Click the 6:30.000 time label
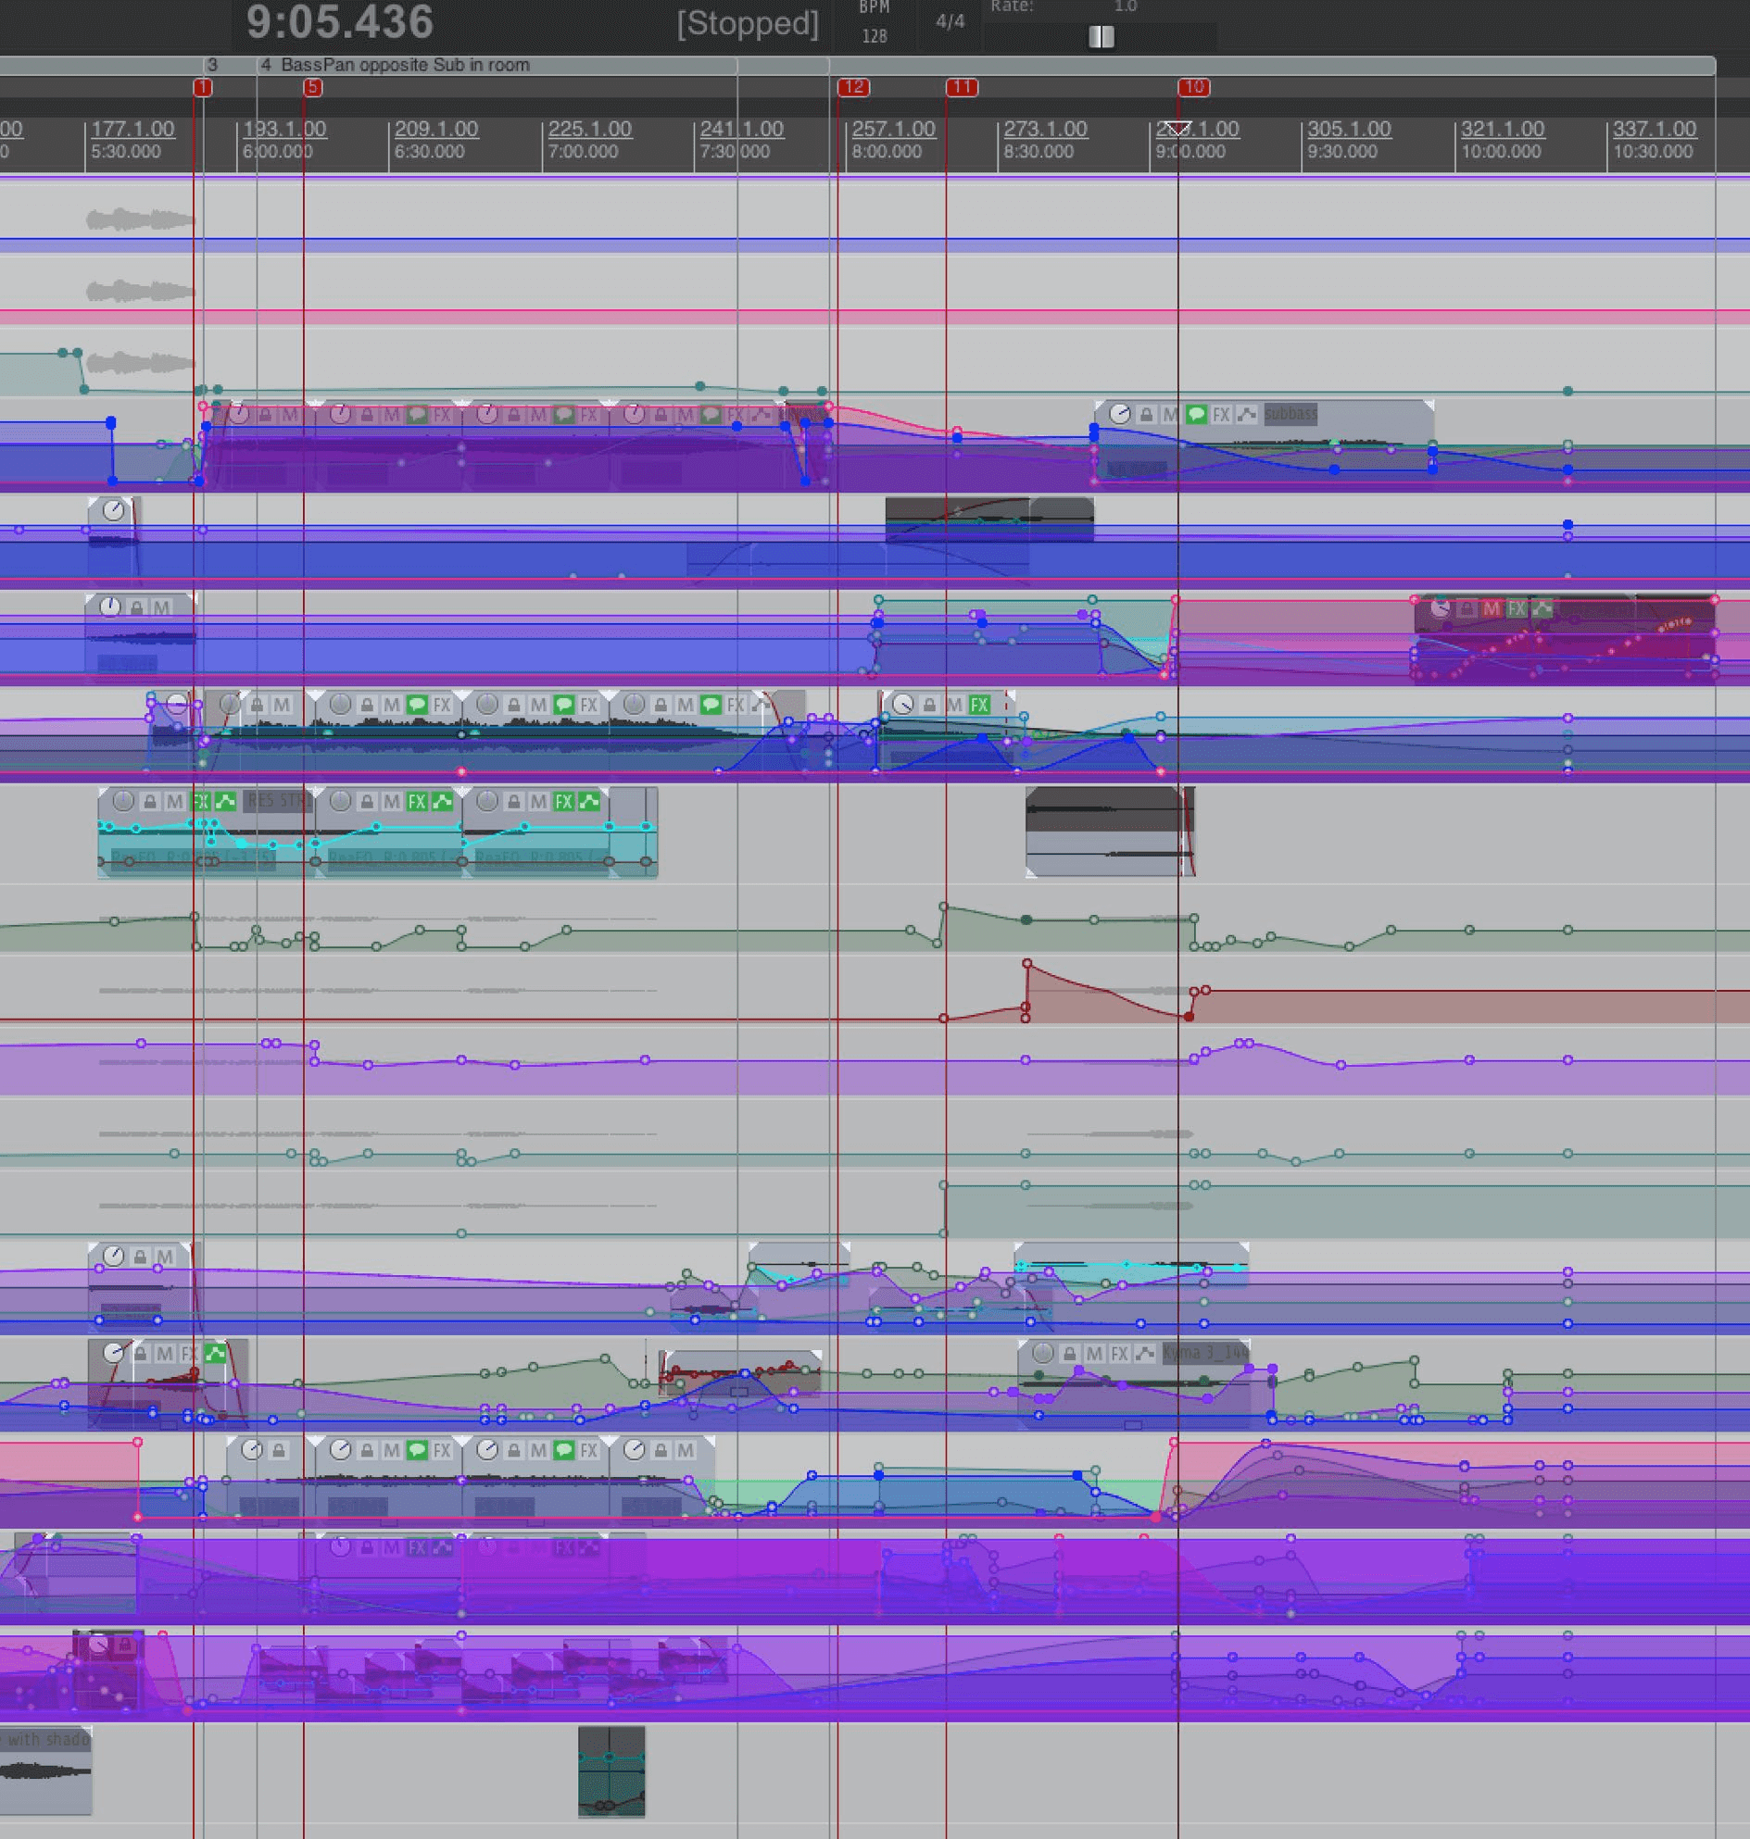 pos(429,152)
